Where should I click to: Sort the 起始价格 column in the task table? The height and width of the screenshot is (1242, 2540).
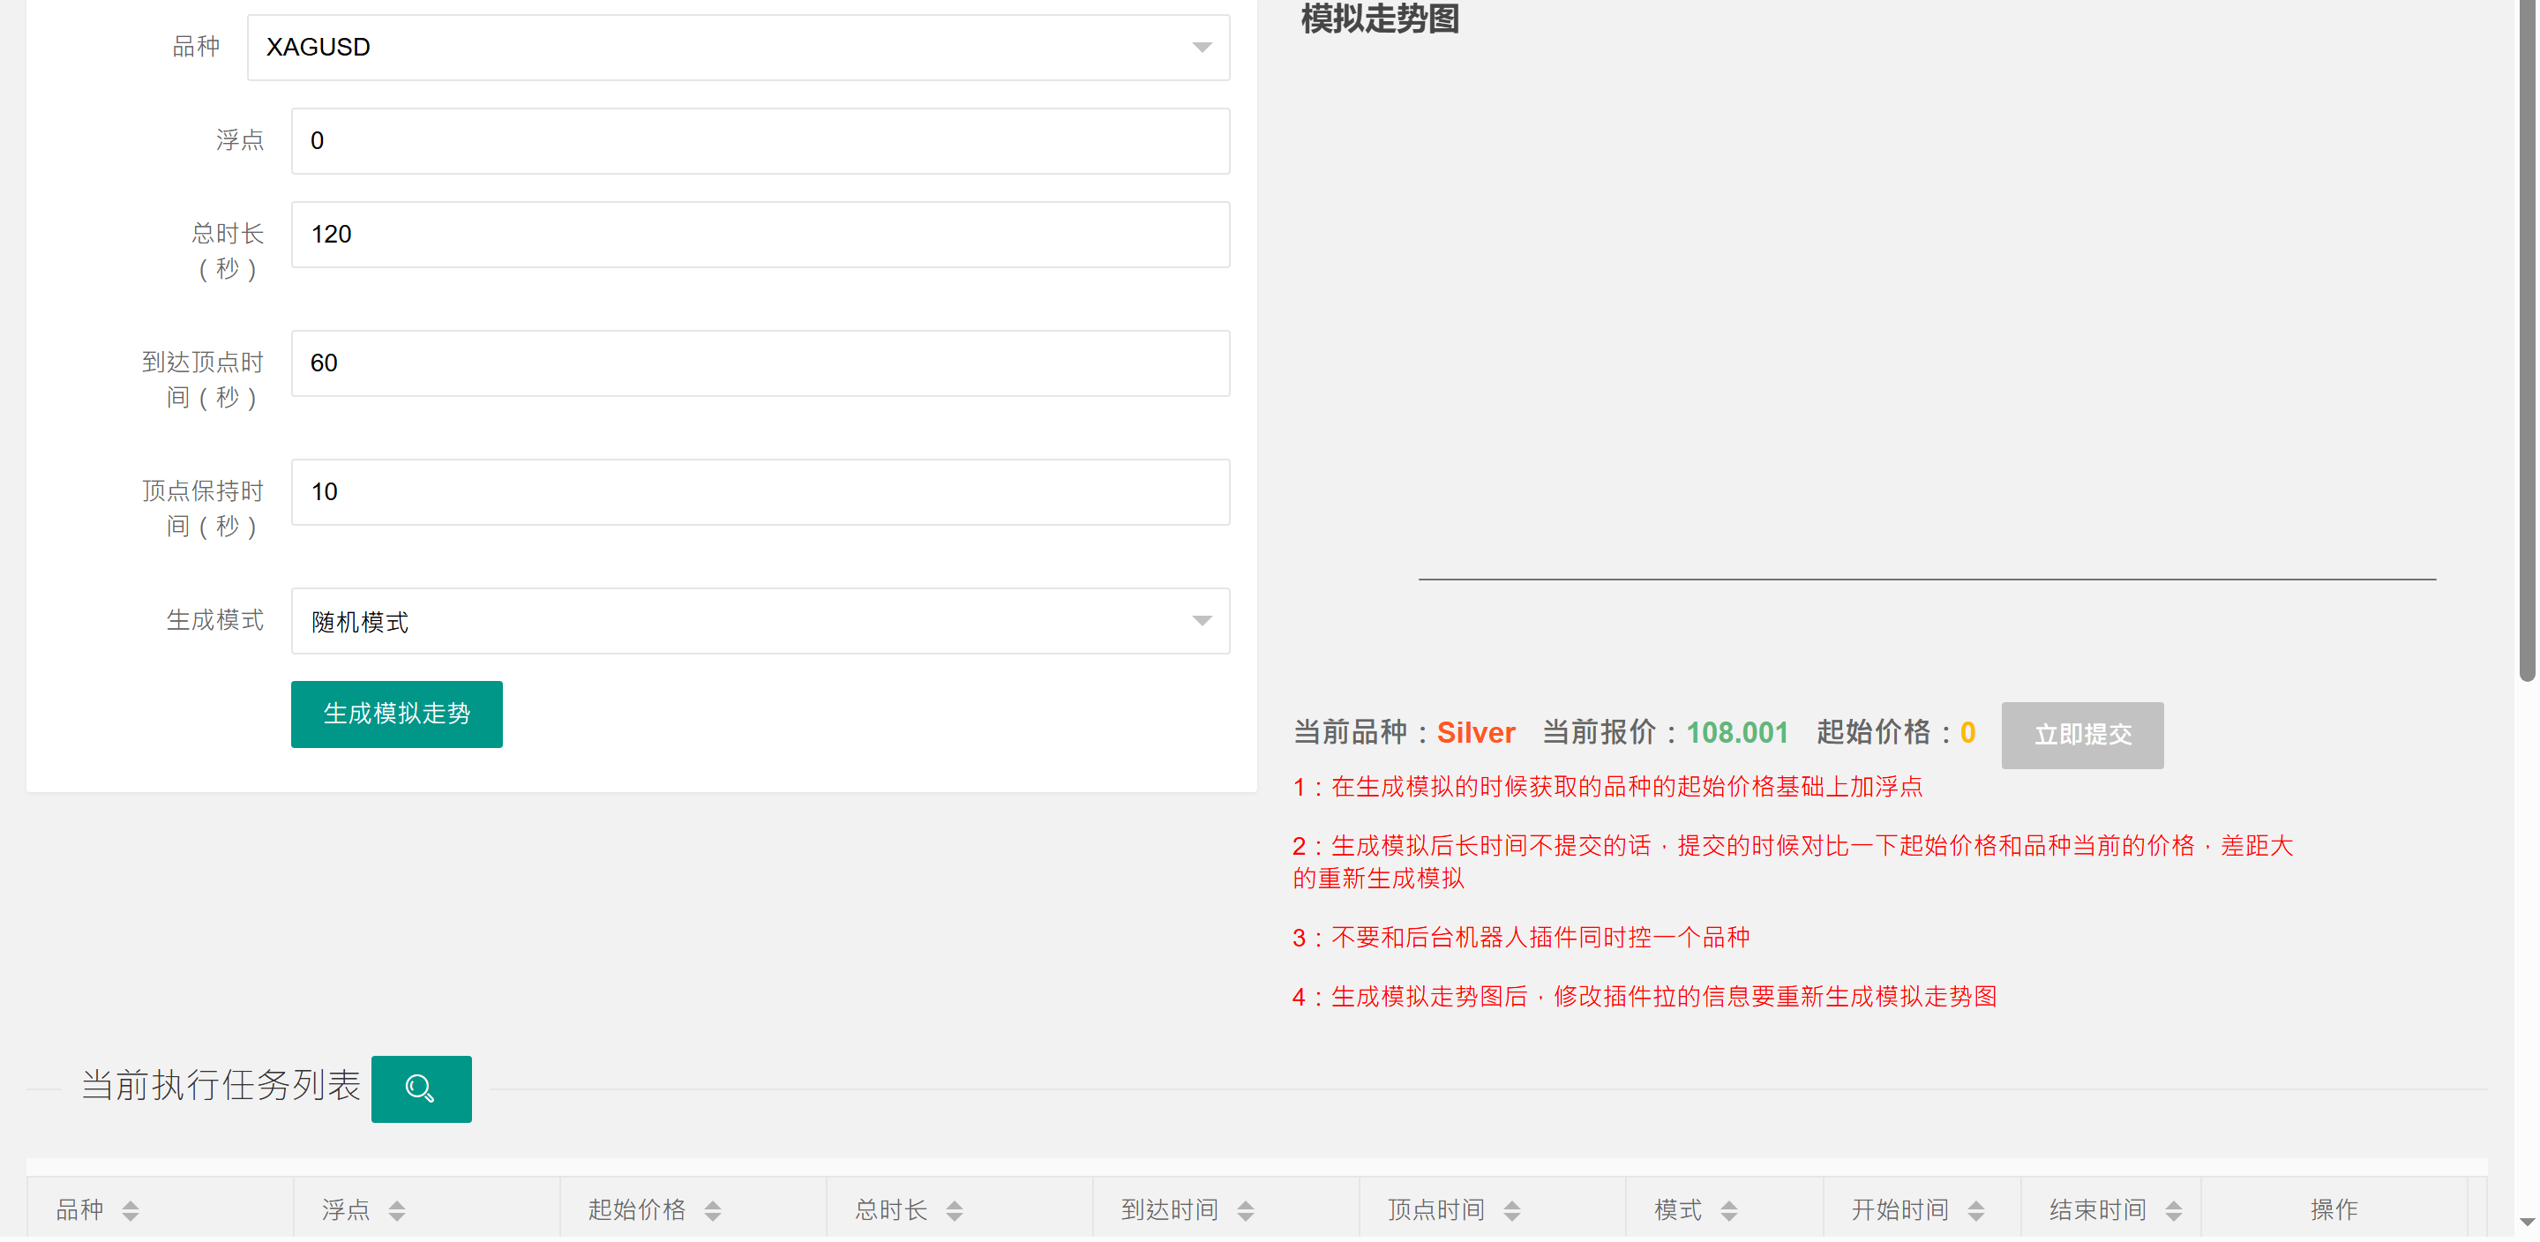(x=712, y=1210)
